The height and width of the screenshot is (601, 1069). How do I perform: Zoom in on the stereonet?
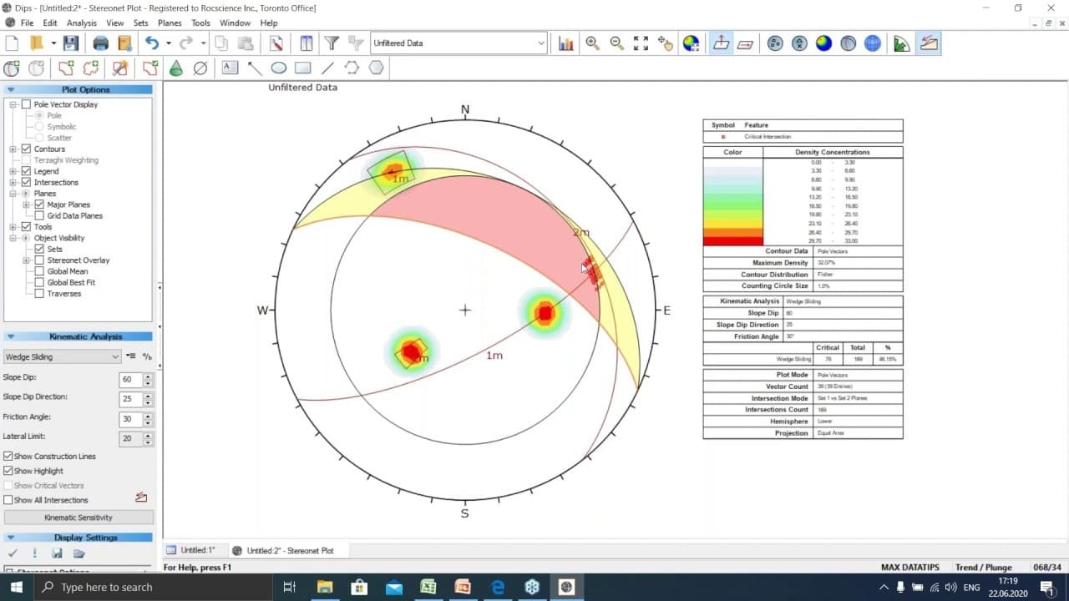pos(592,43)
